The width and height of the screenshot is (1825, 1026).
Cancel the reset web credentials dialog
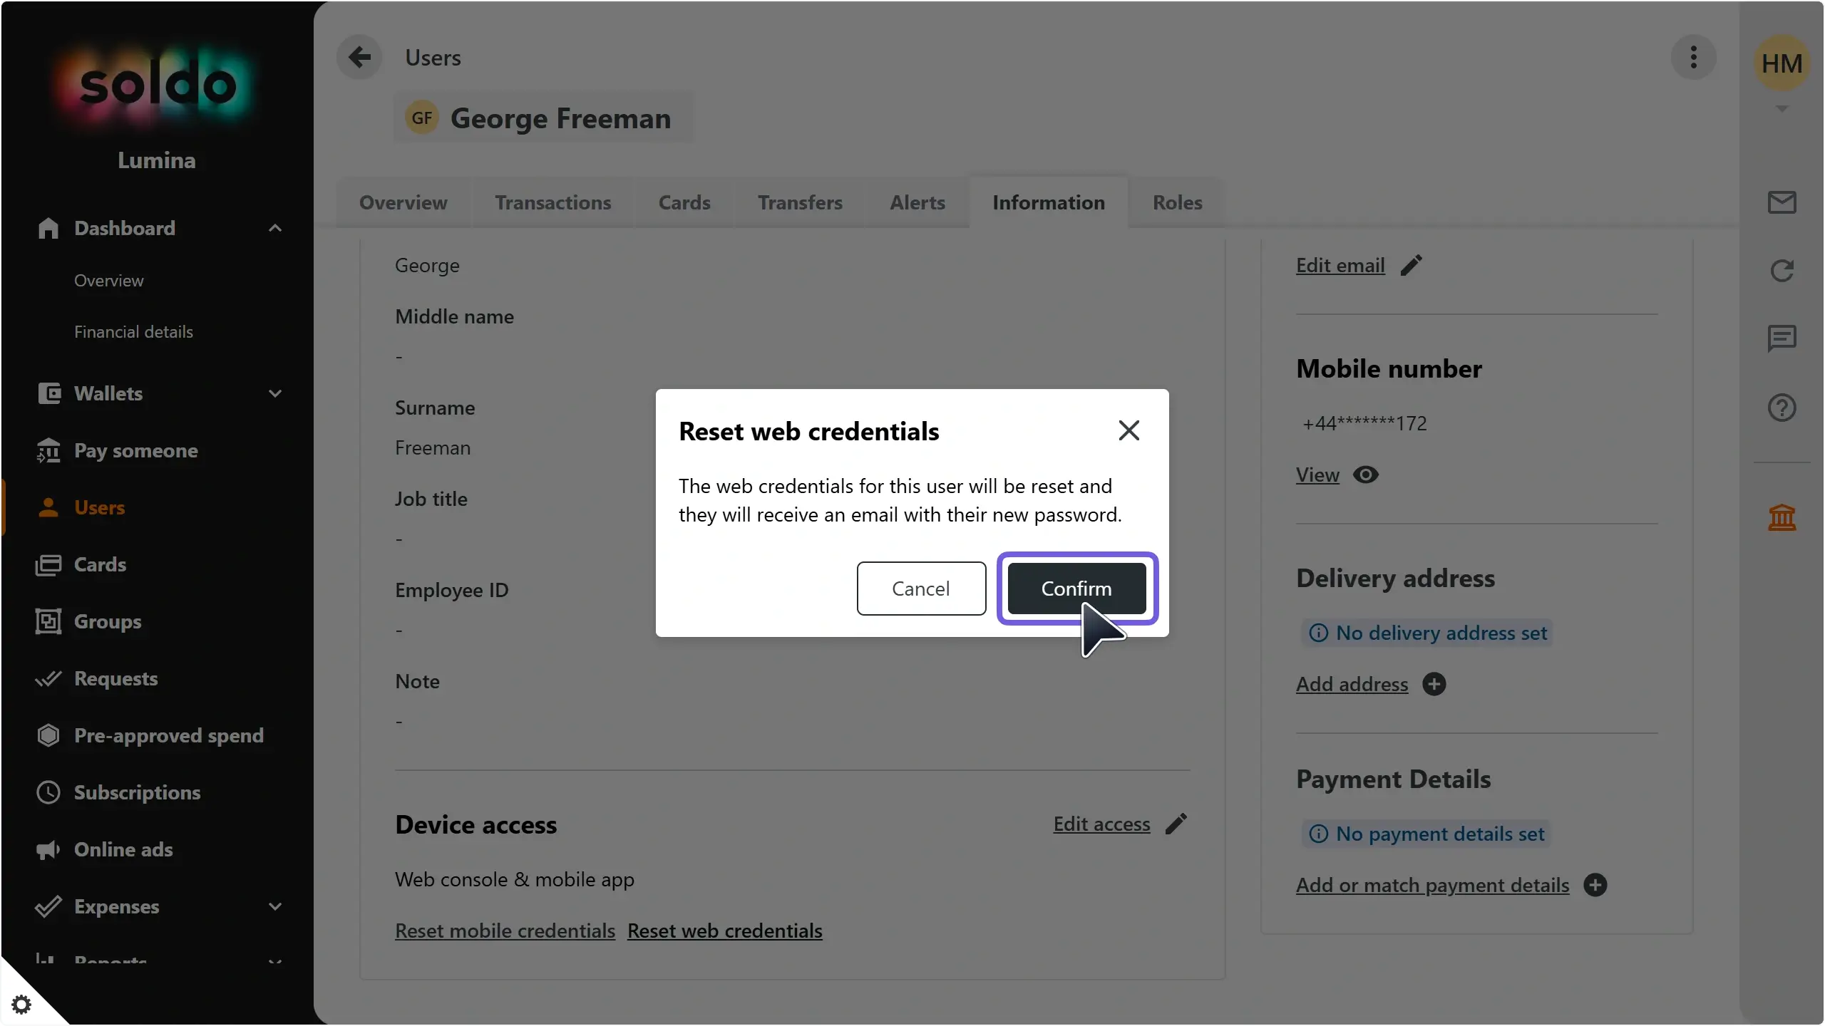(x=921, y=589)
